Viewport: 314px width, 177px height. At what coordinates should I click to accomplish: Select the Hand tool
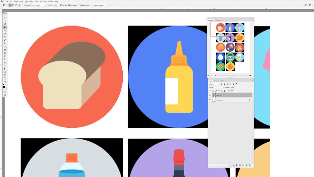point(5,75)
